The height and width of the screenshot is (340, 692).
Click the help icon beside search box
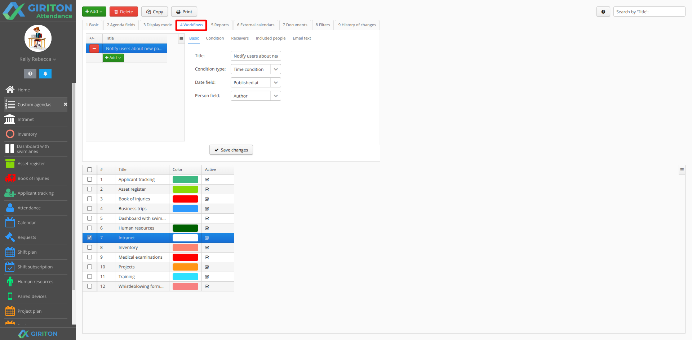point(603,12)
